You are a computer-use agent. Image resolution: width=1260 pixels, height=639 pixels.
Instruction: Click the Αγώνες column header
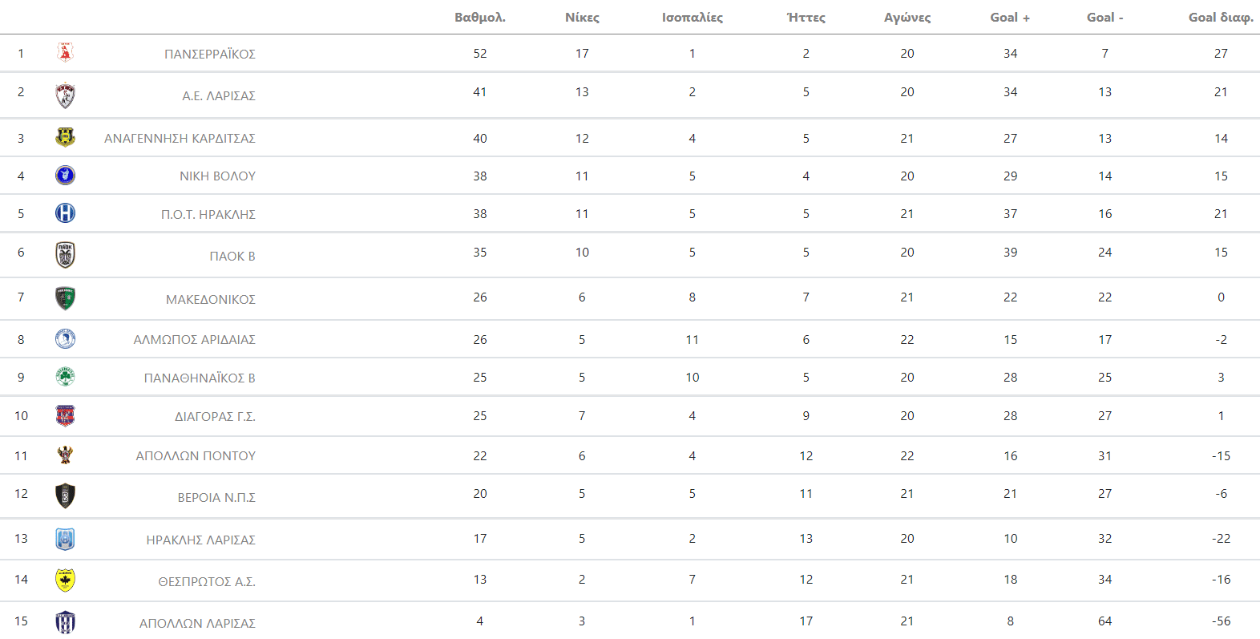click(x=907, y=17)
